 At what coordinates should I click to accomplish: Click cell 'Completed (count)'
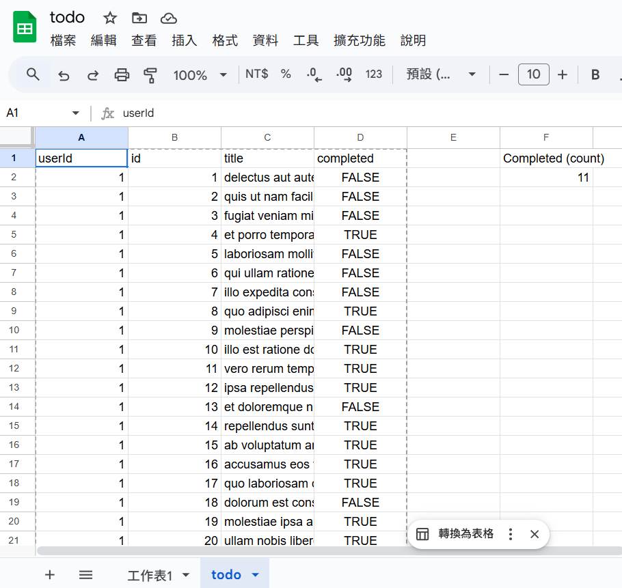point(546,158)
